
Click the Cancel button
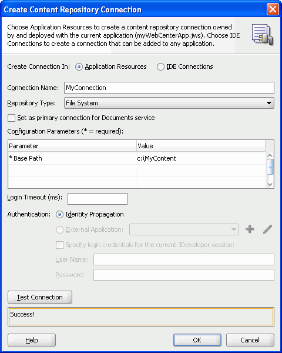coord(250,340)
